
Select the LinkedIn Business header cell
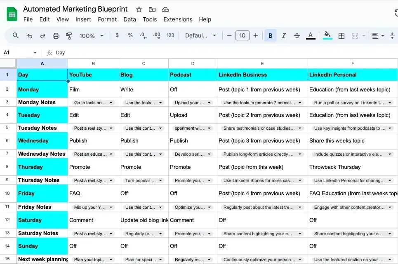click(262, 75)
